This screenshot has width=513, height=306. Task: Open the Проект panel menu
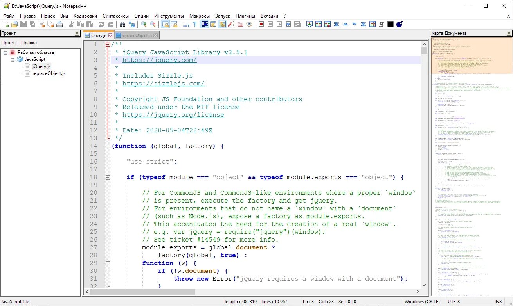click(x=9, y=43)
